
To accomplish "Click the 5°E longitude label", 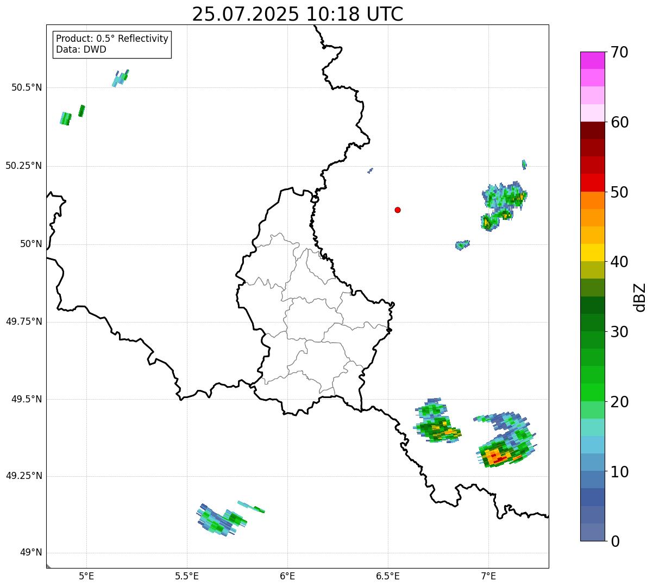I will click(x=86, y=577).
